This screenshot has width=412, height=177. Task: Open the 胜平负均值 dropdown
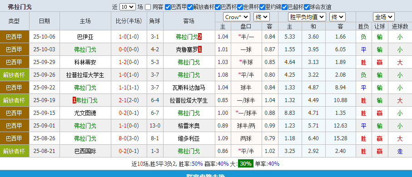(x=307, y=17)
